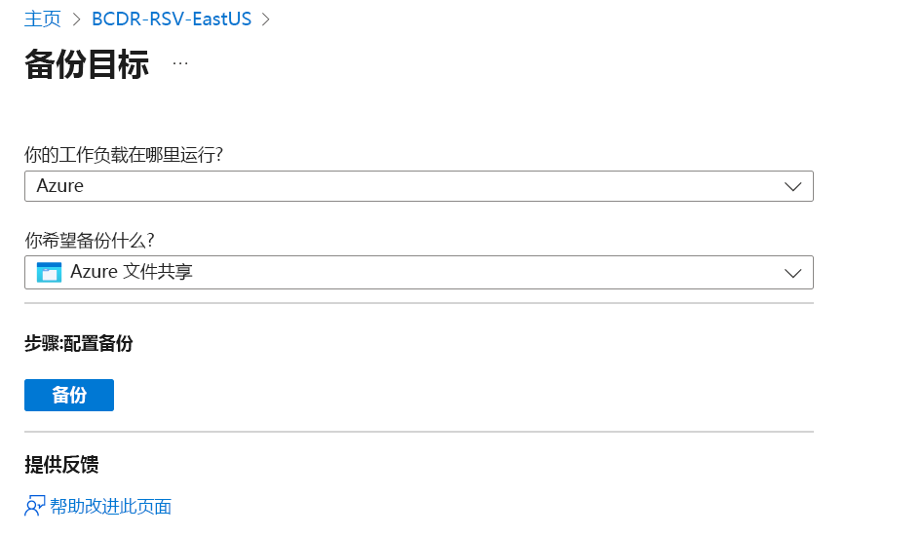Click the divider line above 步骤:配置备份
922x536 pixels.
[x=419, y=303]
